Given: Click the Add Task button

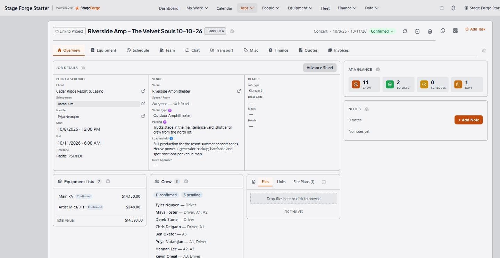Looking at the screenshot, I should [475, 29].
